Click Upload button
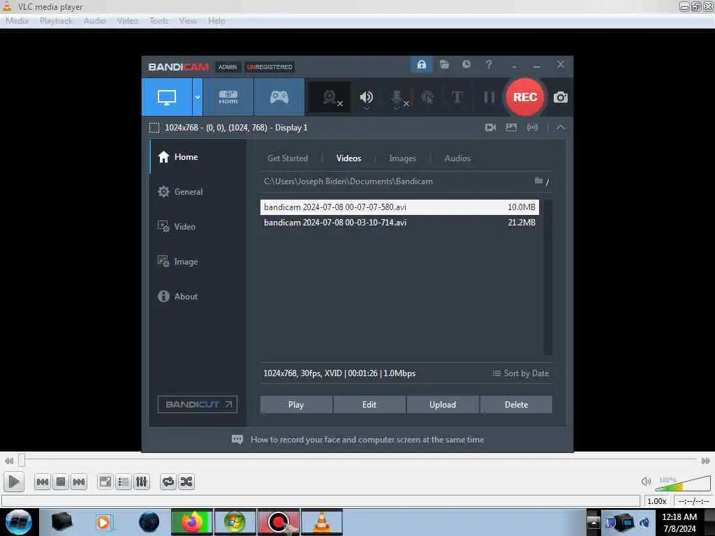The image size is (715, 536). pos(442,405)
